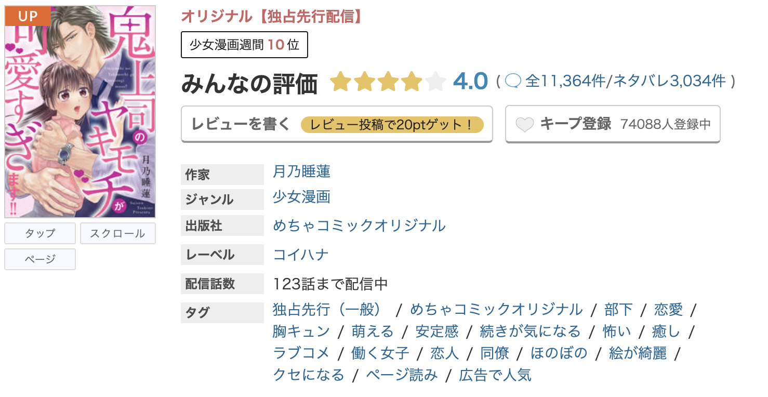
Task: Select the タップ reading mode button
Action: [x=39, y=233]
